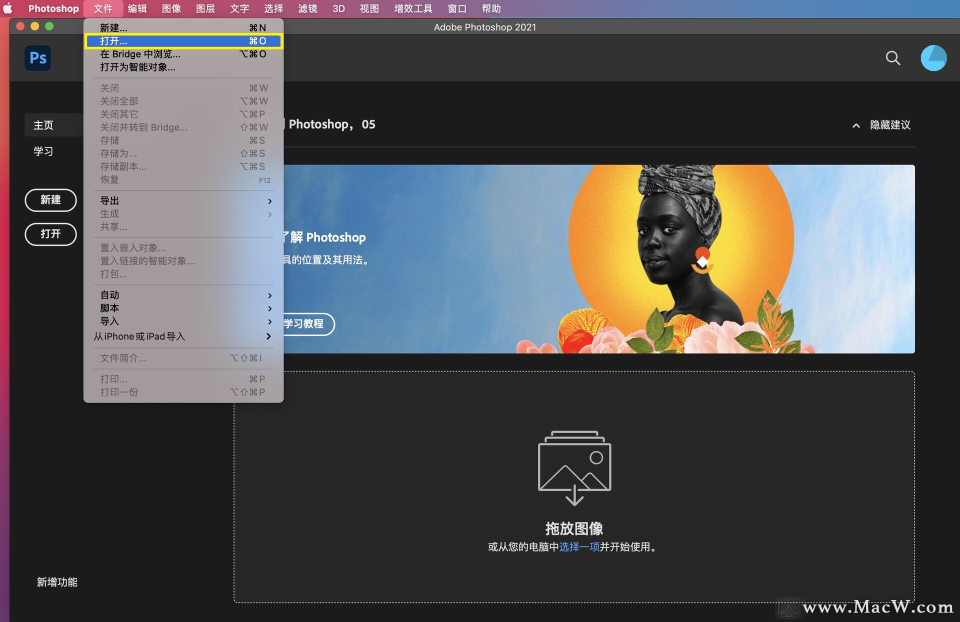
Task: Click the Adobe Photoshop 2021 window title
Action: (x=484, y=27)
